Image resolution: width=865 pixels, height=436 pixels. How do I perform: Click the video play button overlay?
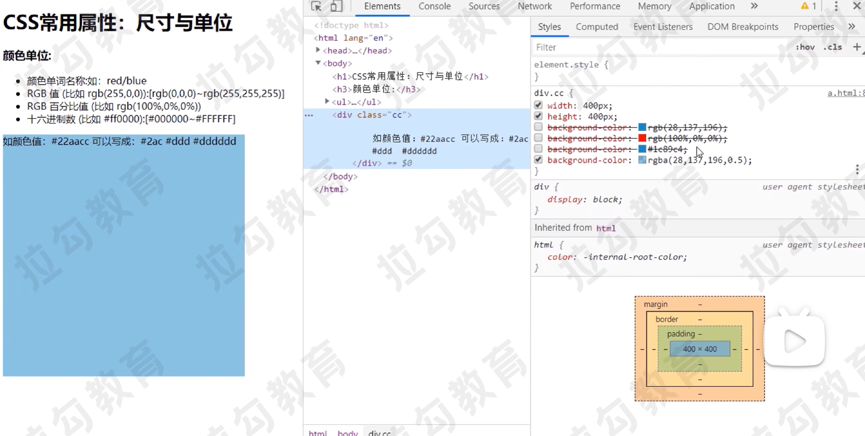point(794,341)
